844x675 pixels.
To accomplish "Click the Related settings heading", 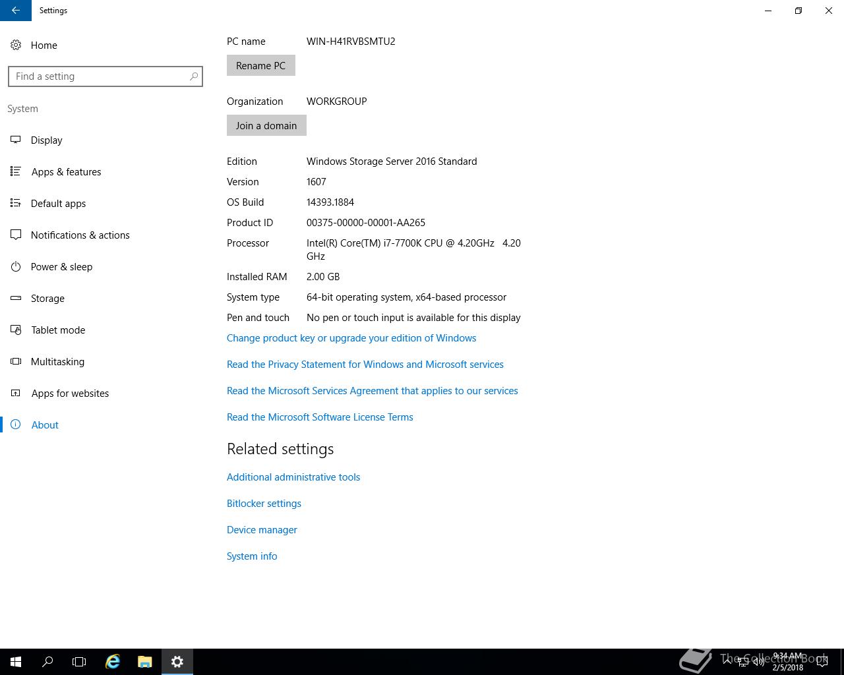I will (x=280, y=449).
